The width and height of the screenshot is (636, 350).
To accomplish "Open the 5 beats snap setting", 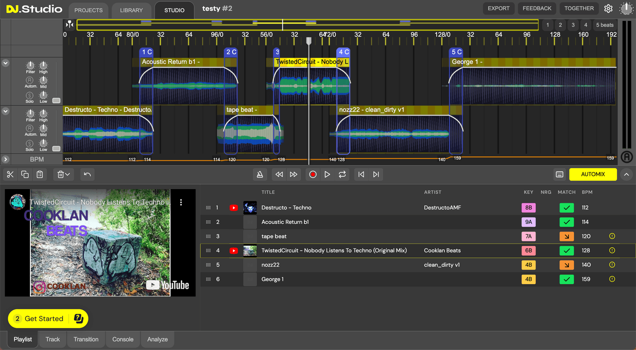I will [605, 25].
